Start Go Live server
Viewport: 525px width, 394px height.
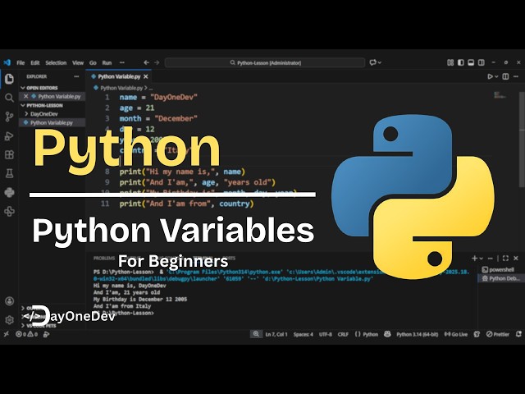456,334
